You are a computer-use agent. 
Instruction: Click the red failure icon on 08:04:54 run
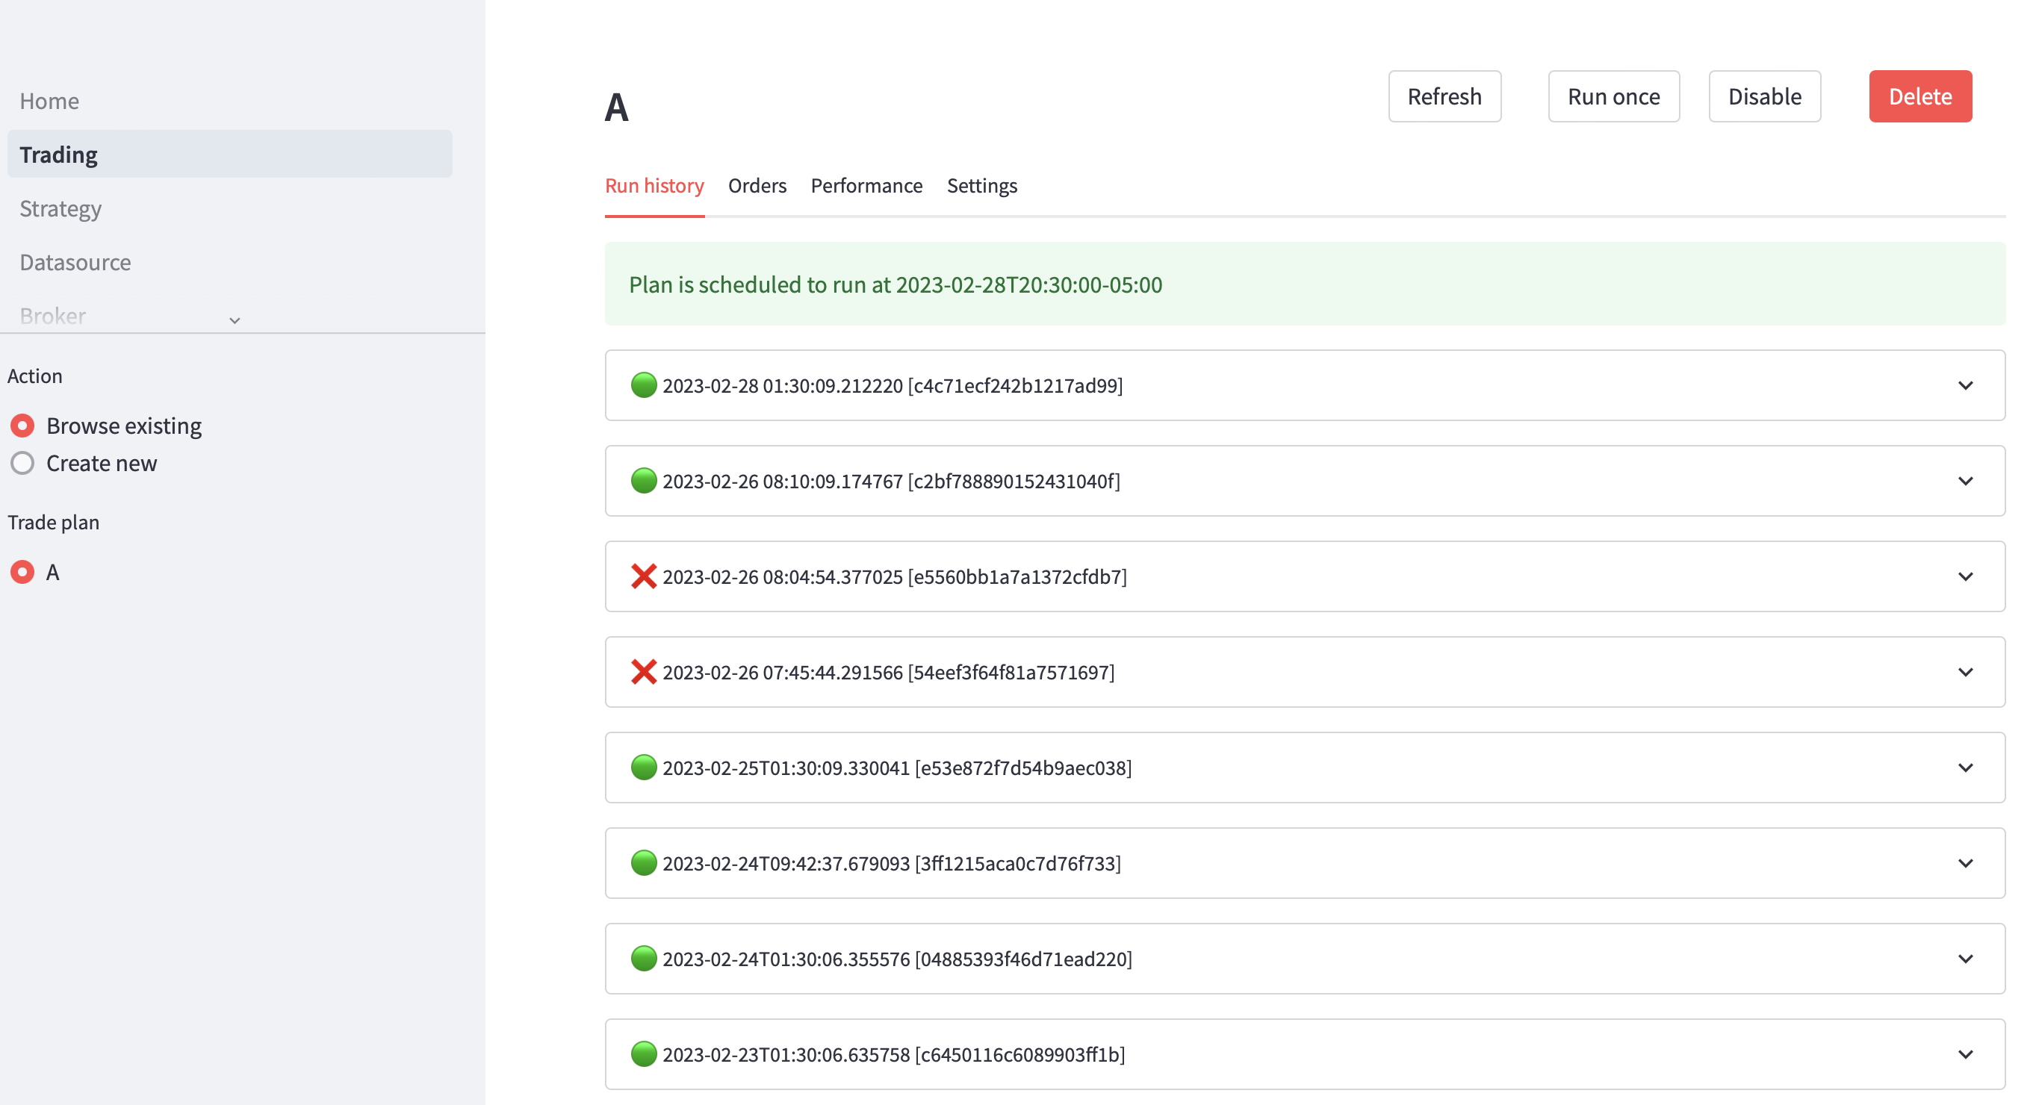pyautogui.click(x=644, y=576)
